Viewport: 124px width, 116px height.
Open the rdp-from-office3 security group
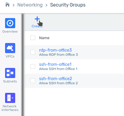coord(55,50)
